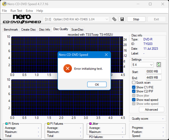Switch to the ScanDisc tab

[x=77, y=30]
